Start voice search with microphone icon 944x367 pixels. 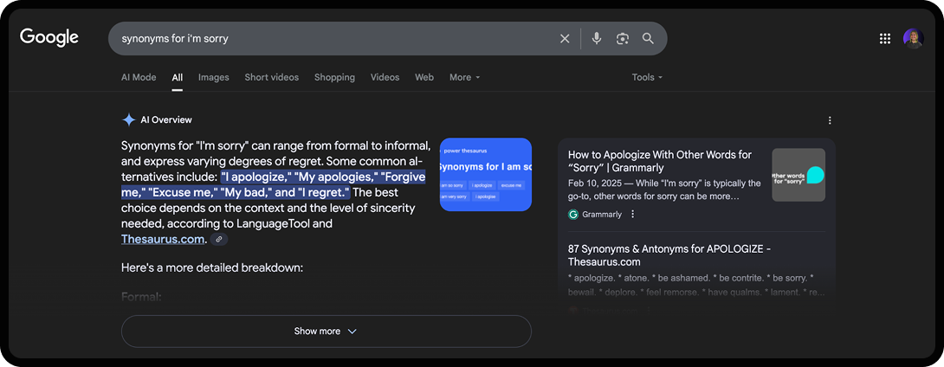(x=596, y=38)
